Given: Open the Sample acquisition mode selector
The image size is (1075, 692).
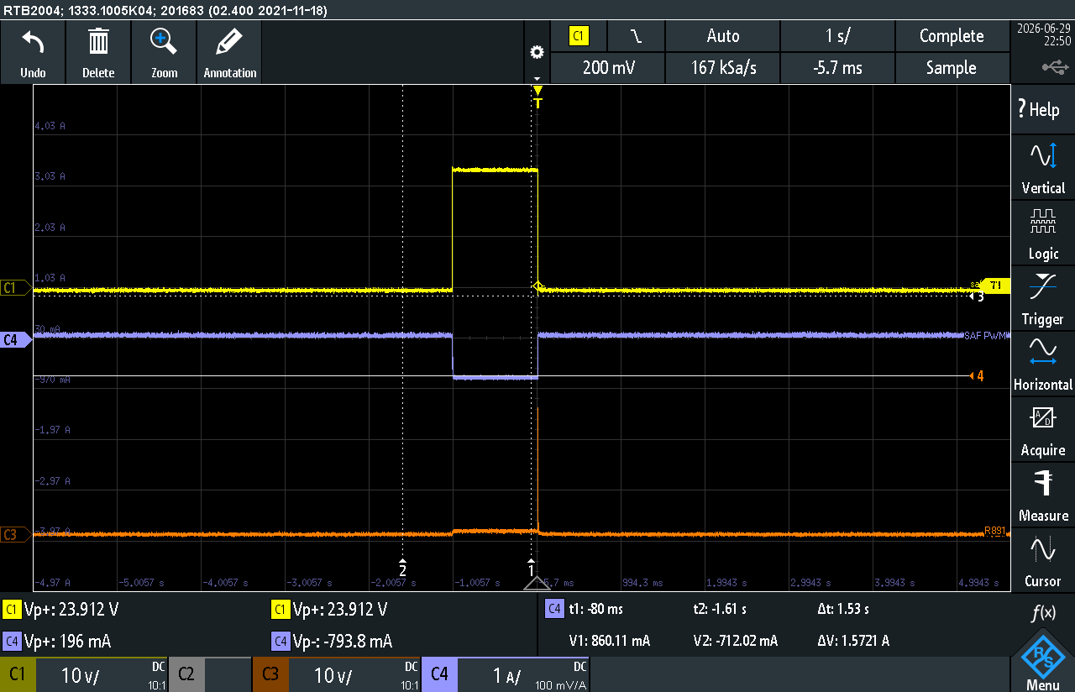Looking at the screenshot, I should (952, 68).
